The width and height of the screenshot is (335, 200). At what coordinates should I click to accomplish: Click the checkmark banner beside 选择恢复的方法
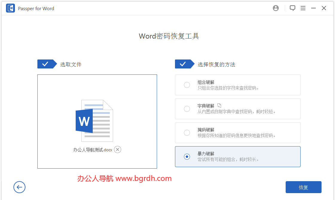point(184,64)
